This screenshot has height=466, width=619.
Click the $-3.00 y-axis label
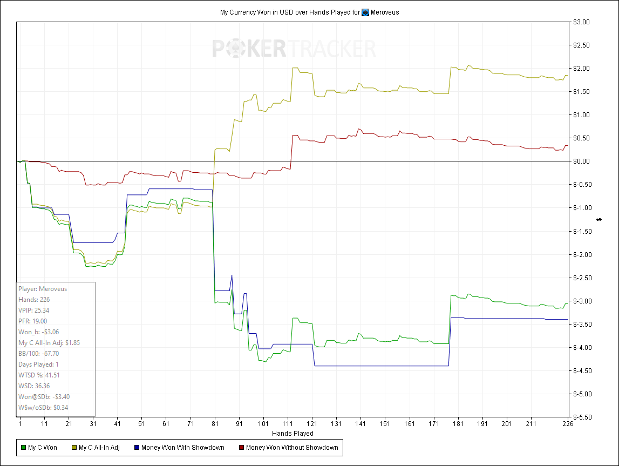click(582, 301)
